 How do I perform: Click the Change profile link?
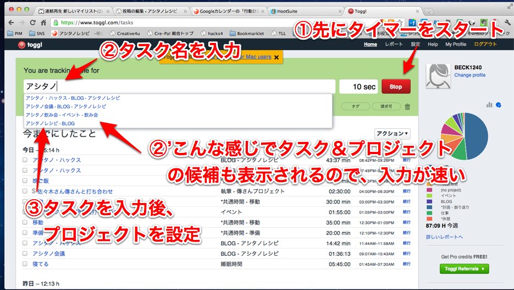coord(470,75)
